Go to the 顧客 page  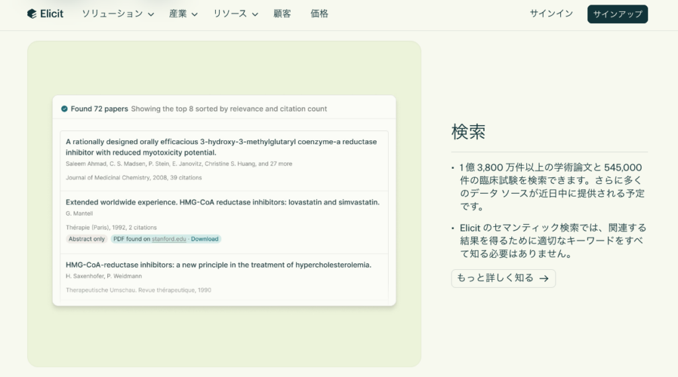click(x=282, y=14)
